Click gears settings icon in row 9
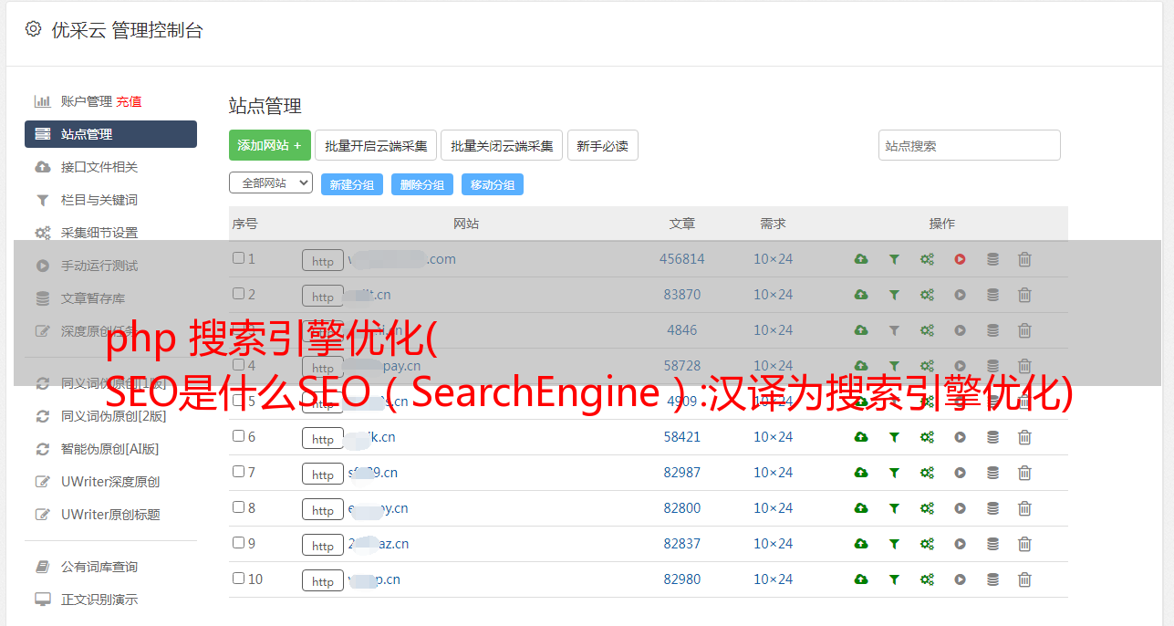1174x626 pixels. tap(927, 544)
